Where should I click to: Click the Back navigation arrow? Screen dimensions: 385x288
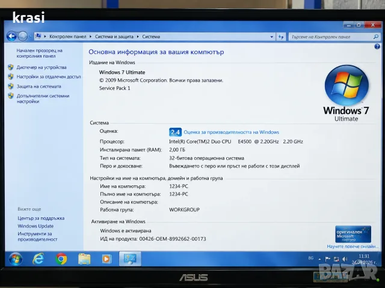point(11,37)
